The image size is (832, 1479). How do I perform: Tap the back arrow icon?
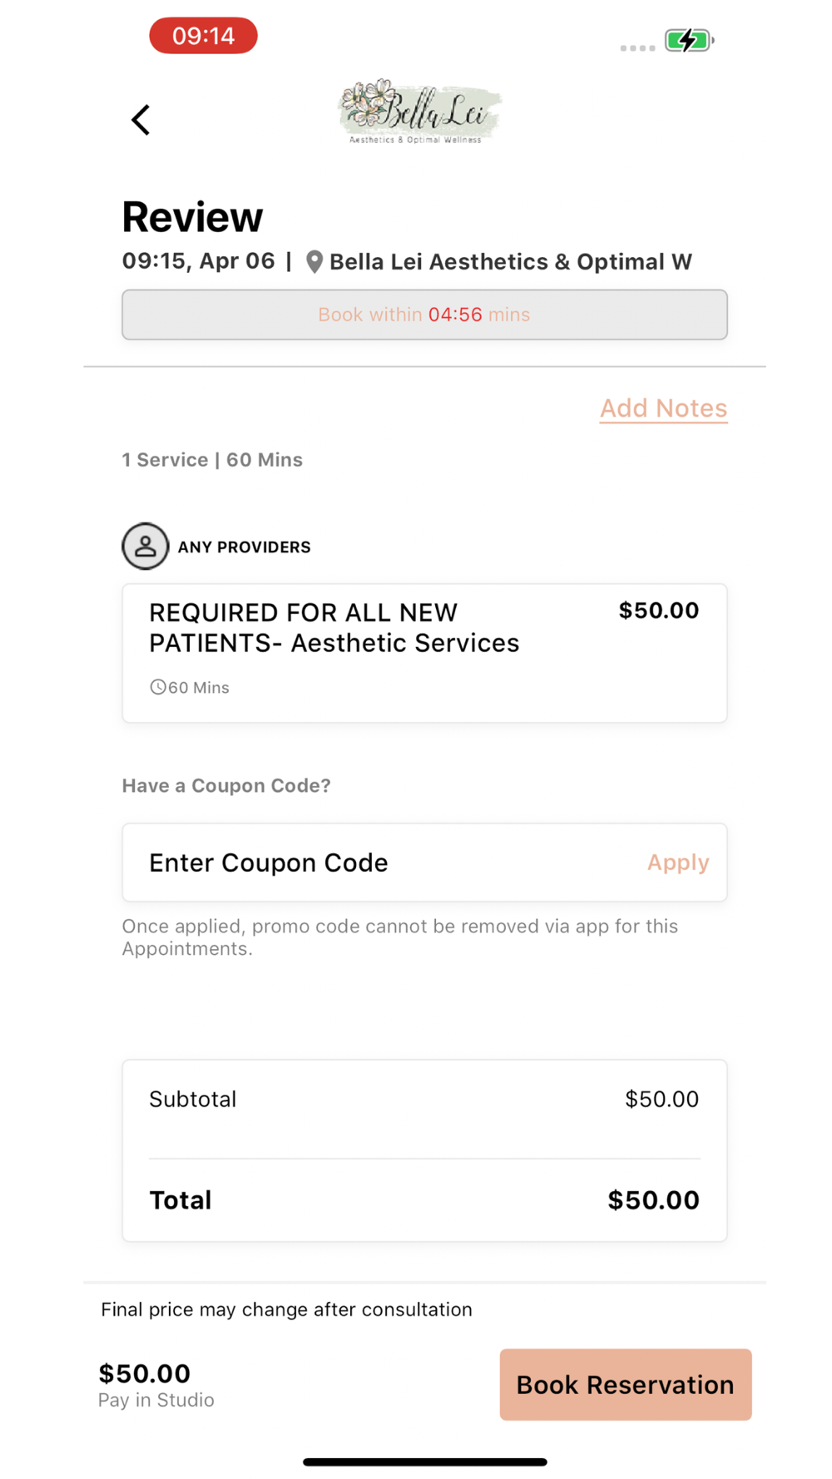coord(141,120)
